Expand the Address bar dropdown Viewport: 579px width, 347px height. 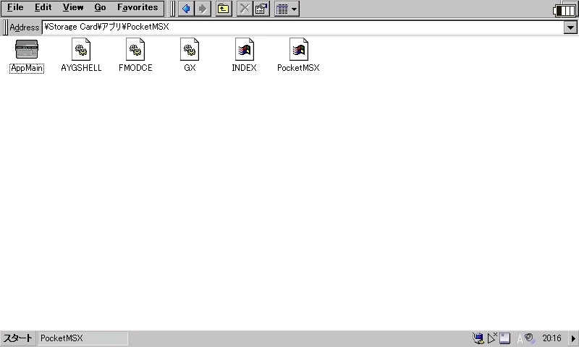tap(570, 27)
